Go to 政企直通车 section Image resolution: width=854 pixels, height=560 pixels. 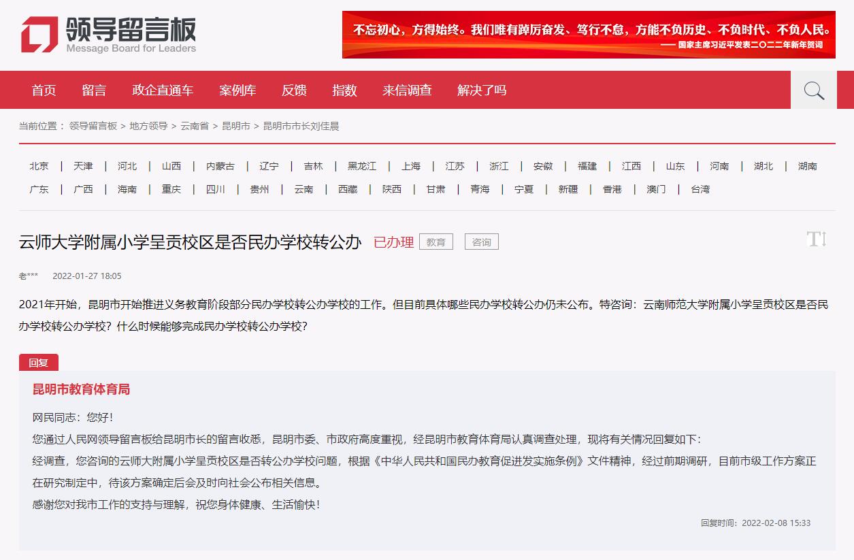coord(163,90)
